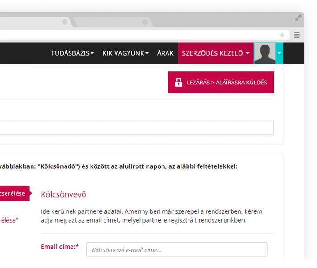Image resolution: width=317 pixels, height=268 pixels.
Task: Click the round button on the first browser tab
Action: (65, 22)
